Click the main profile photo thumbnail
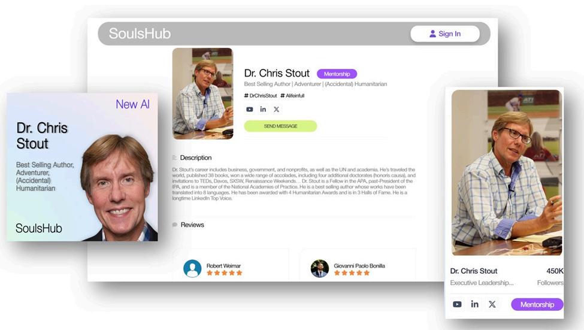The height and width of the screenshot is (330, 584). click(202, 93)
